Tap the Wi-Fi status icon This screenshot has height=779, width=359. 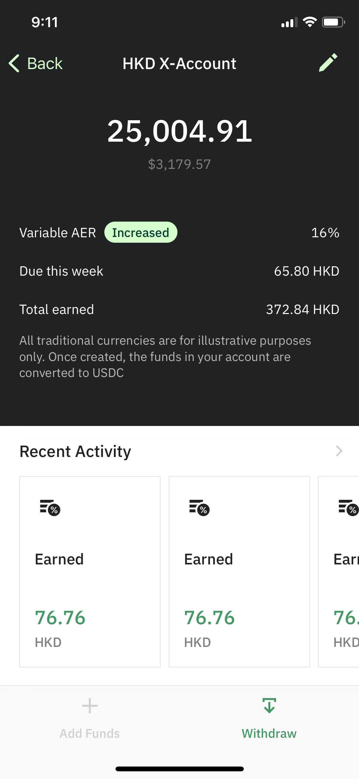310,22
